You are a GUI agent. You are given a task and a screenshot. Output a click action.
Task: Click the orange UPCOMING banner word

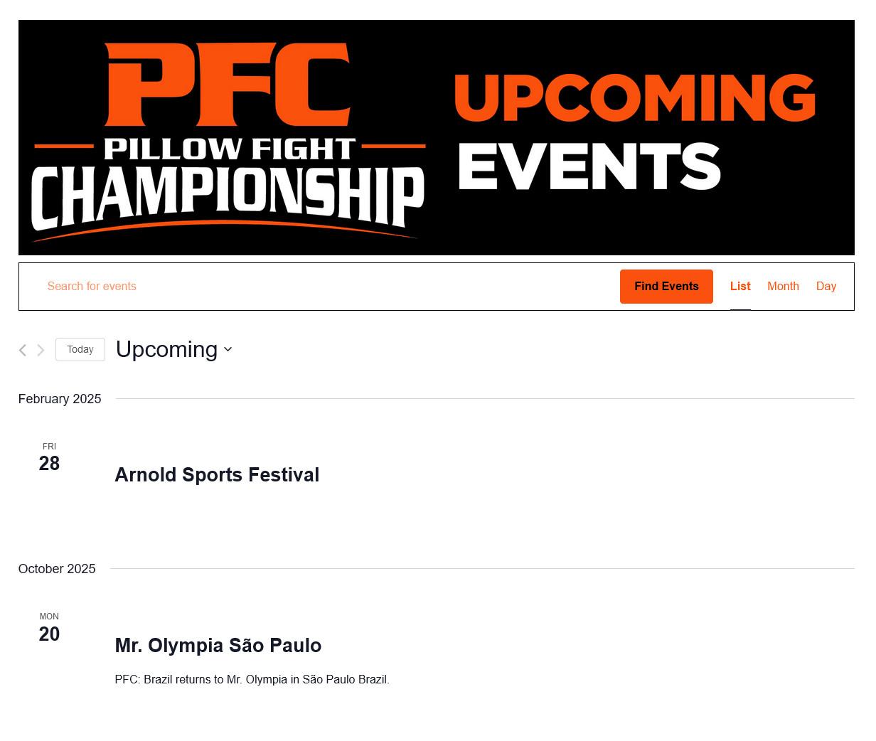point(635,98)
